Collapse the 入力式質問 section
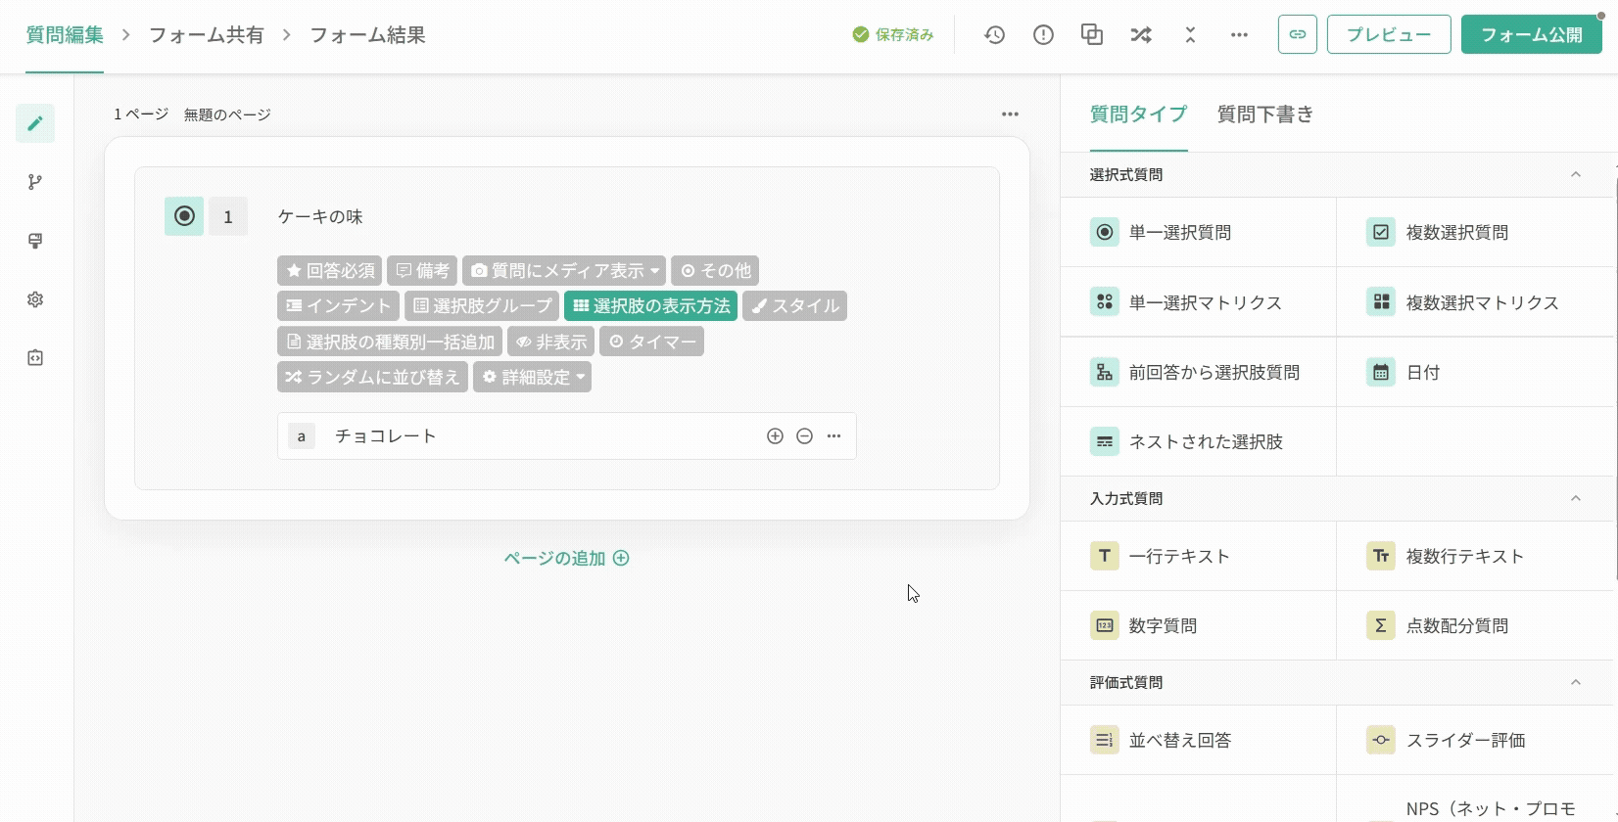The image size is (1618, 822). tap(1575, 499)
